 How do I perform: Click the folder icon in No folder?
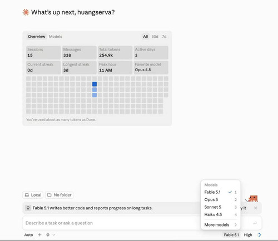(49, 195)
